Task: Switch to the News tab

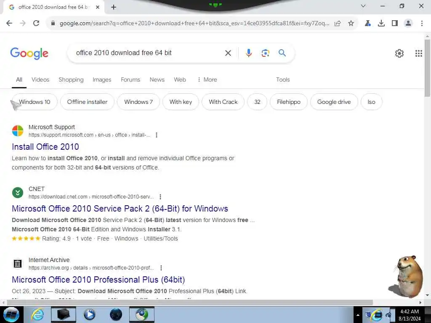Action: point(157,79)
